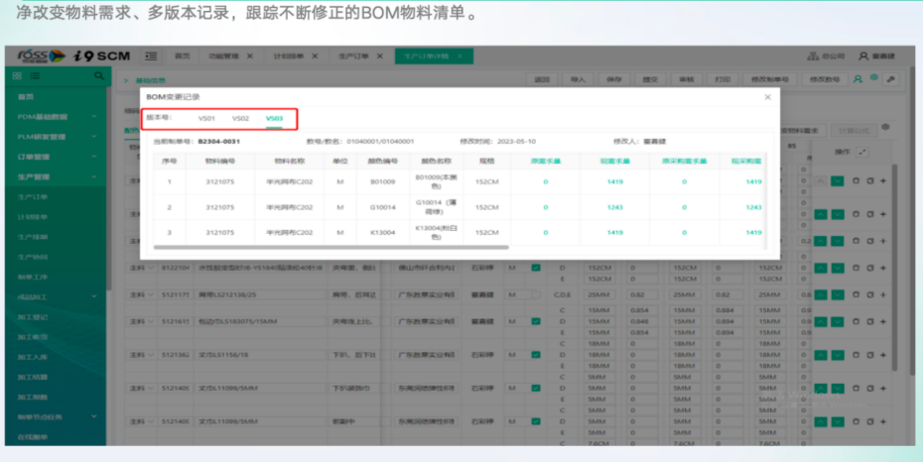Click color code cell G10014

[383, 207]
